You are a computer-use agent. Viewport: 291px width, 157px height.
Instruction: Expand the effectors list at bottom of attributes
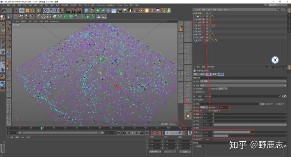(202, 146)
